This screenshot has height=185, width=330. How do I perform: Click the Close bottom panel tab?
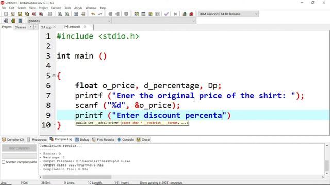click(143, 139)
